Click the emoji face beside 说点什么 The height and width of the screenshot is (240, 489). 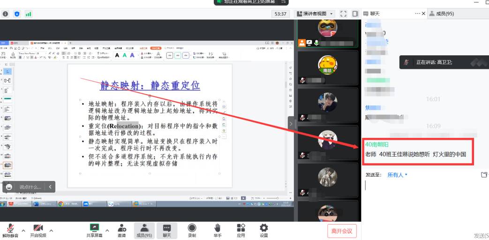[9, 187]
